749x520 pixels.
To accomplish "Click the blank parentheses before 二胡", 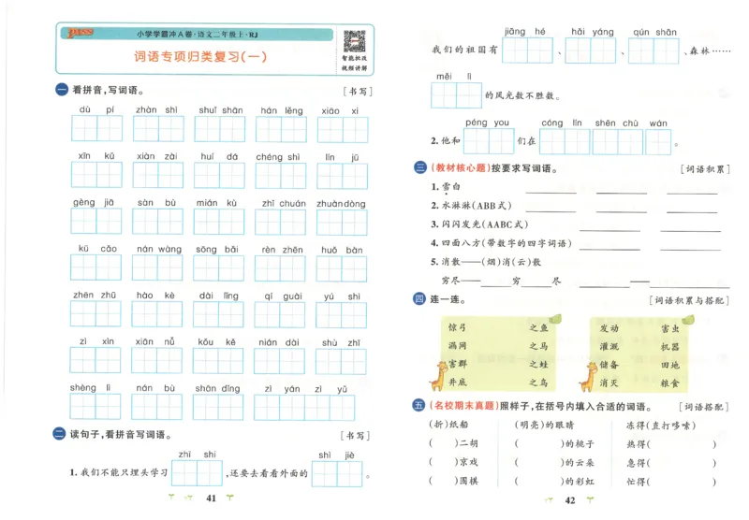I will coord(443,443).
